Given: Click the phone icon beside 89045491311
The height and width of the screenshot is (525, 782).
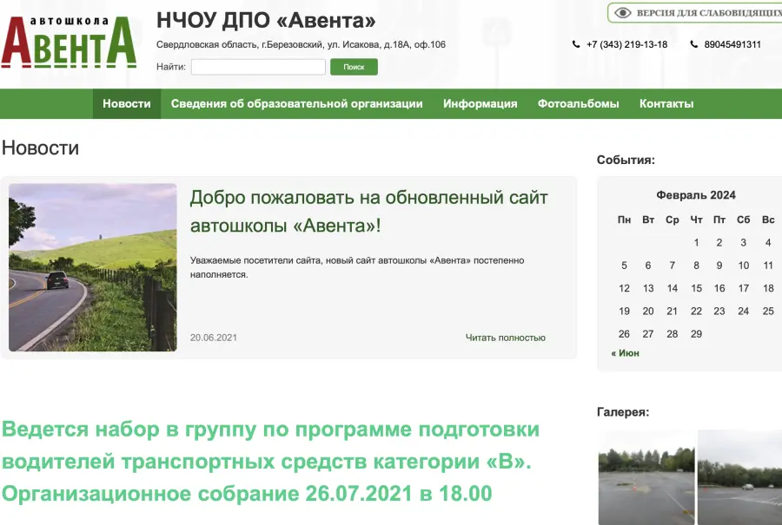Looking at the screenshot, I should tap(693, 44).
